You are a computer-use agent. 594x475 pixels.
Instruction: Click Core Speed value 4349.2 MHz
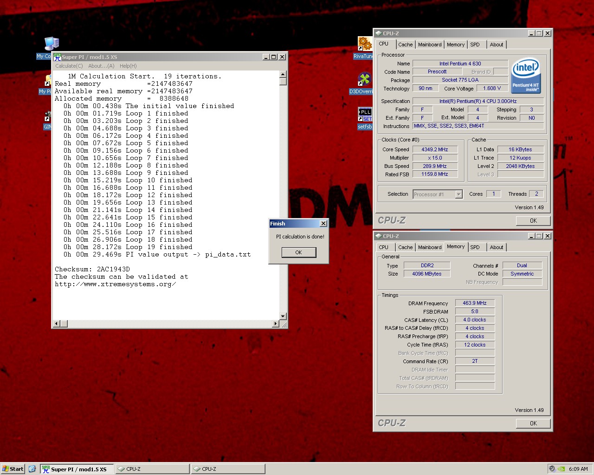(435, 149)
